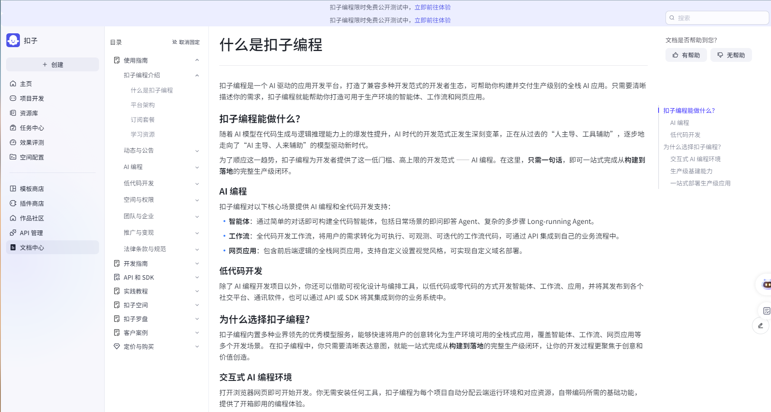This screenshot has width=771, height=412.
Task: Open 文档中心 icon in sidebar
Action: coord(13,247)
